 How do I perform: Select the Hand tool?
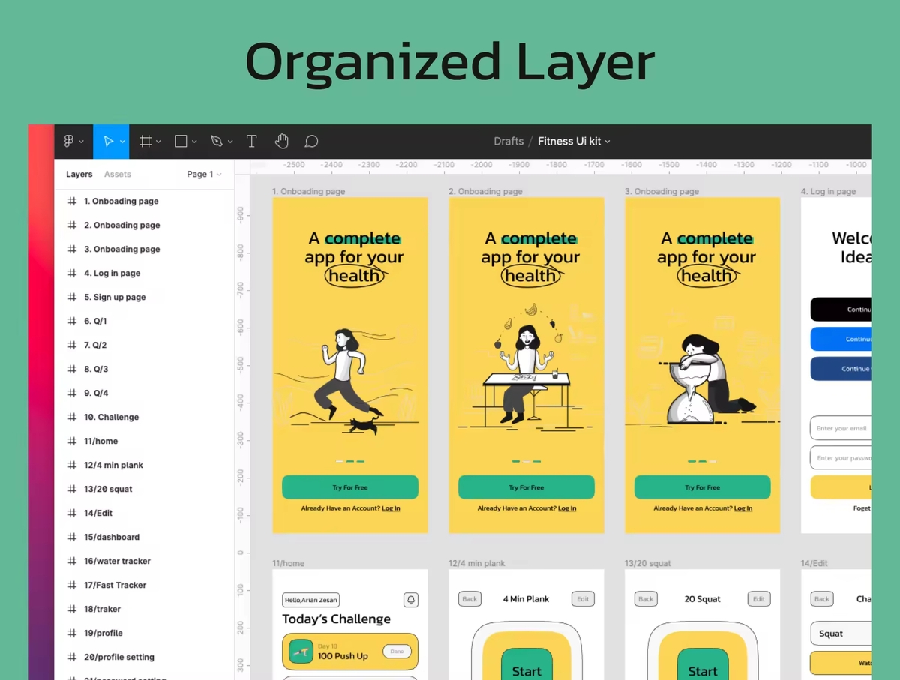281,142
